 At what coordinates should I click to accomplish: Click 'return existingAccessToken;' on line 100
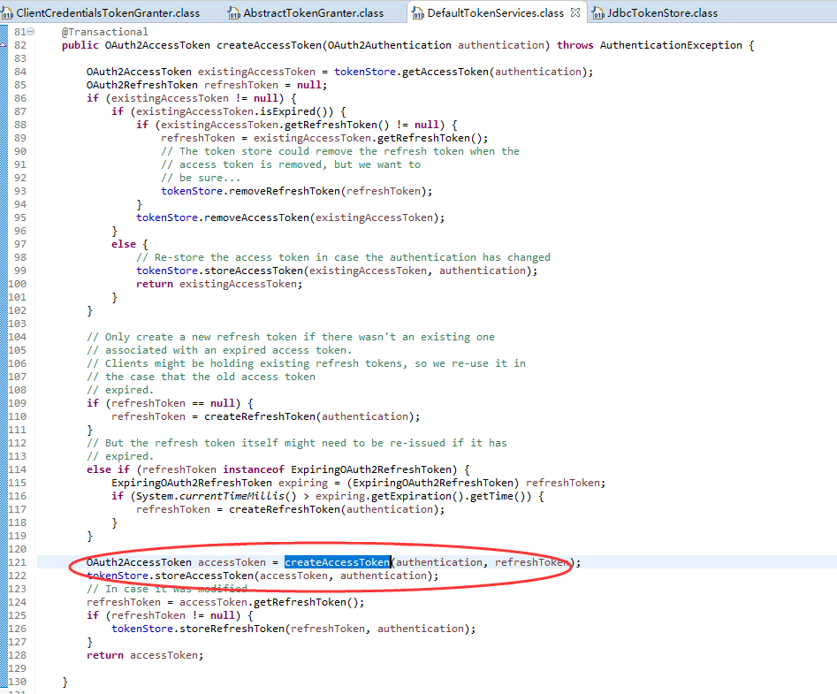(219, 284)
